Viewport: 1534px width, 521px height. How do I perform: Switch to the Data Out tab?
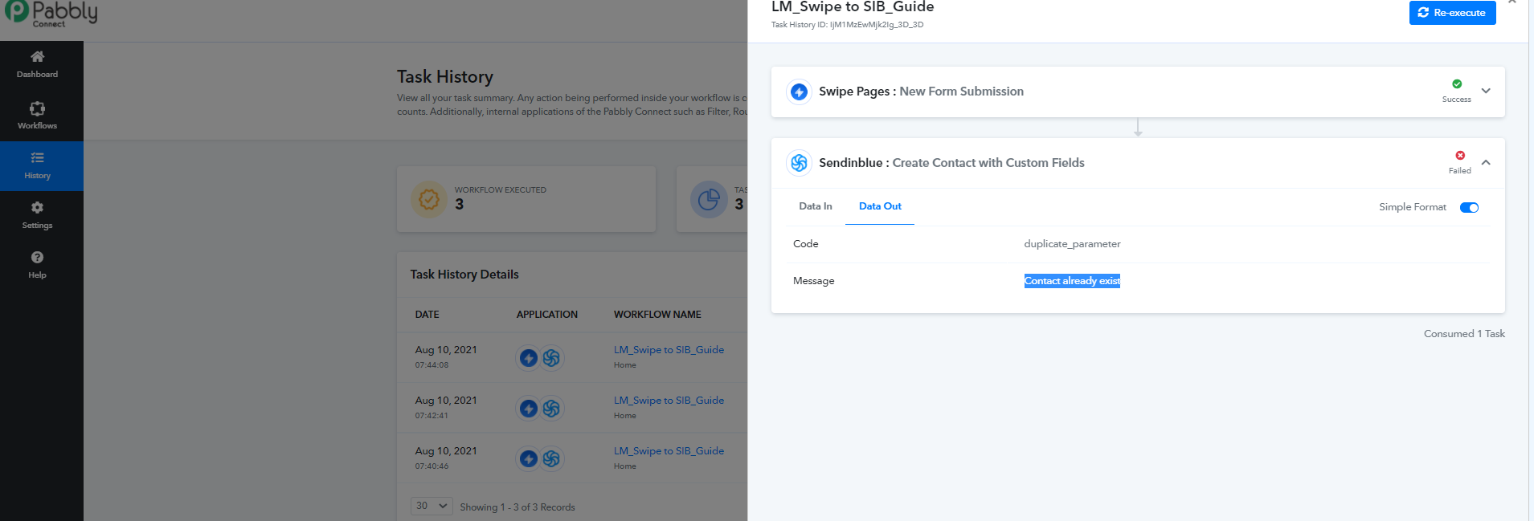point(880,206)
